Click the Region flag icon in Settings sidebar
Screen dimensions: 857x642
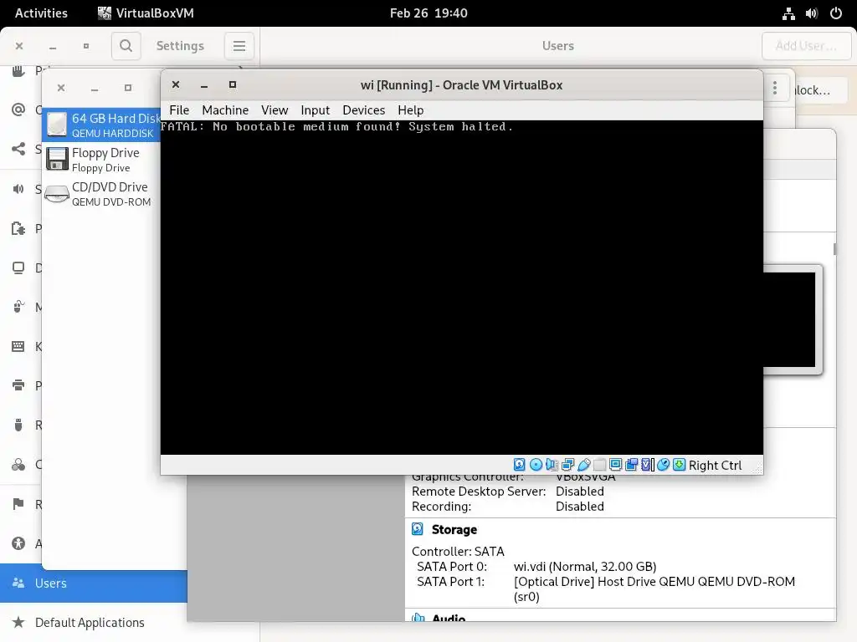coord(18,504)
